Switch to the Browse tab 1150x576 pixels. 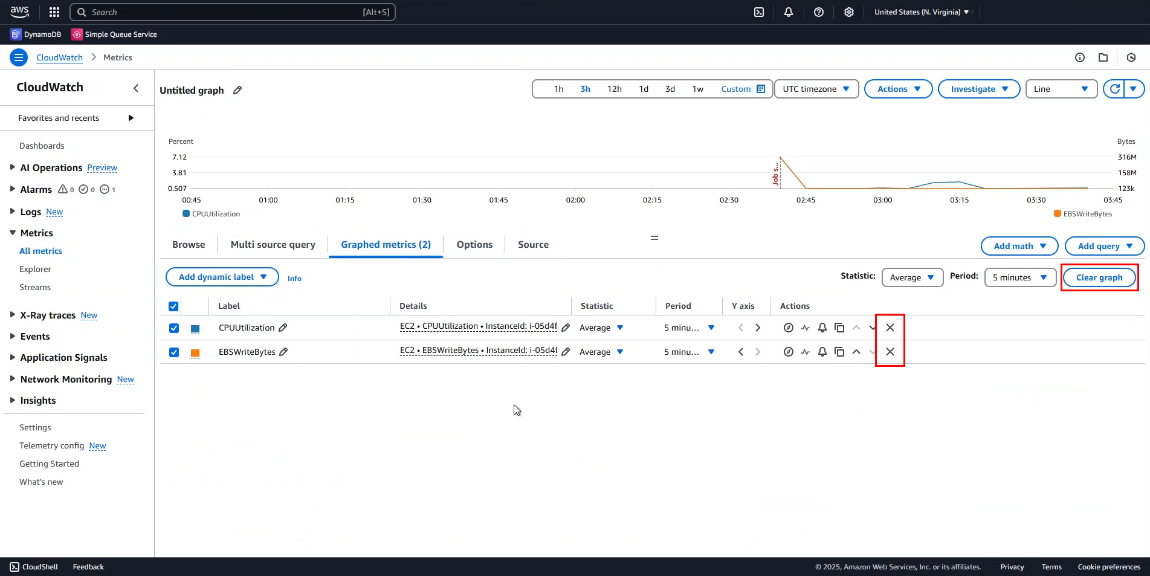click(x=189, y=244)
